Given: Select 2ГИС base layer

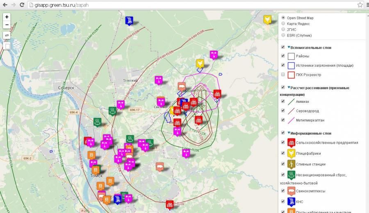Looking at the screenshot, I should [x=283, y=29].
